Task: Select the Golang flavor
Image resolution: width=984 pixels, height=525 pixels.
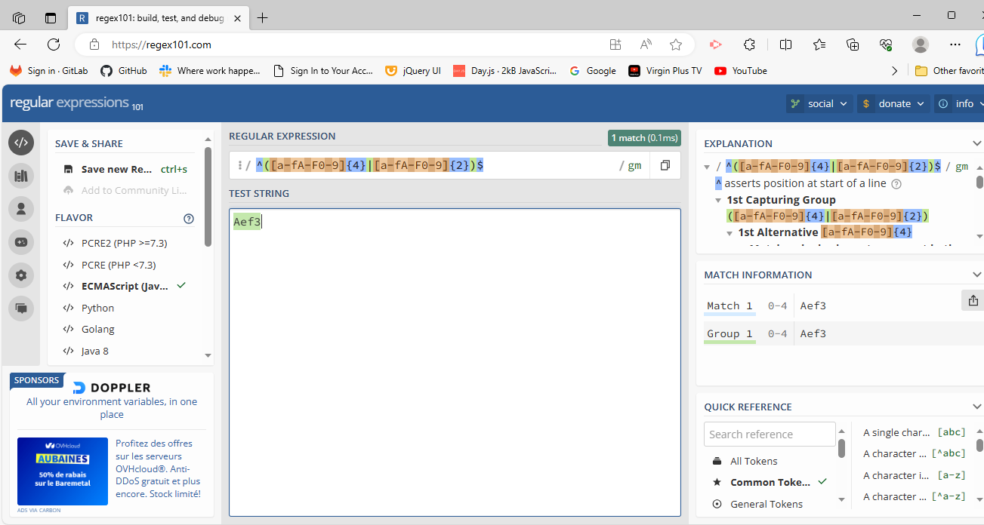Action: pyautogui.click(x=98, y=330)
